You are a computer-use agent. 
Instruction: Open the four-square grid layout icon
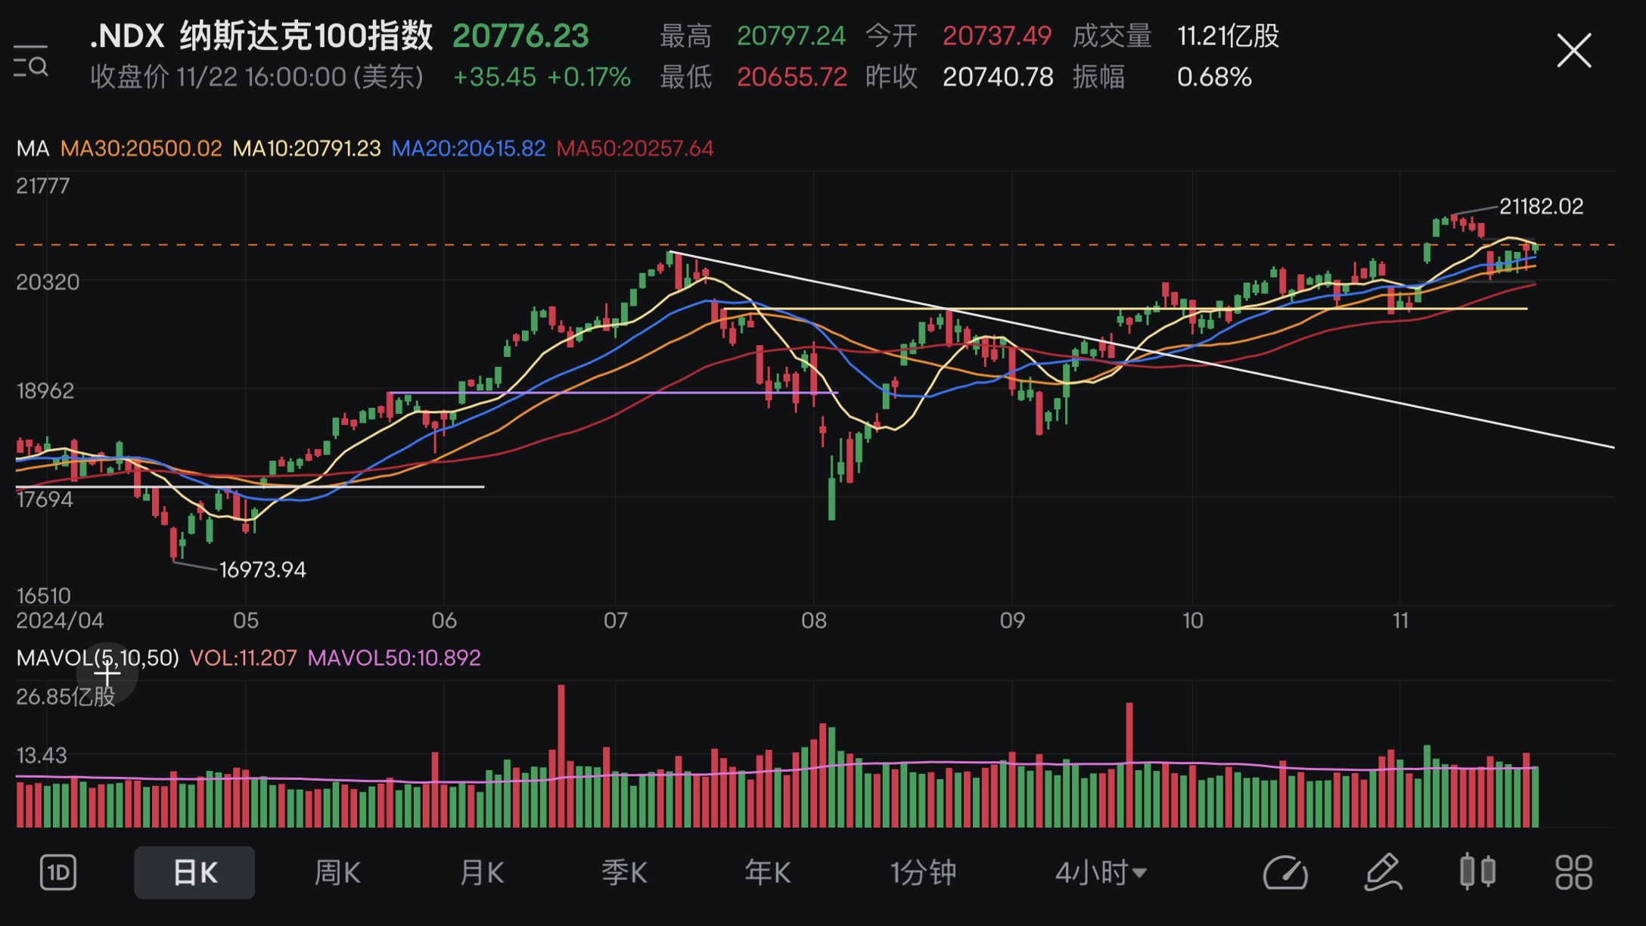[x=1574, y=873]
